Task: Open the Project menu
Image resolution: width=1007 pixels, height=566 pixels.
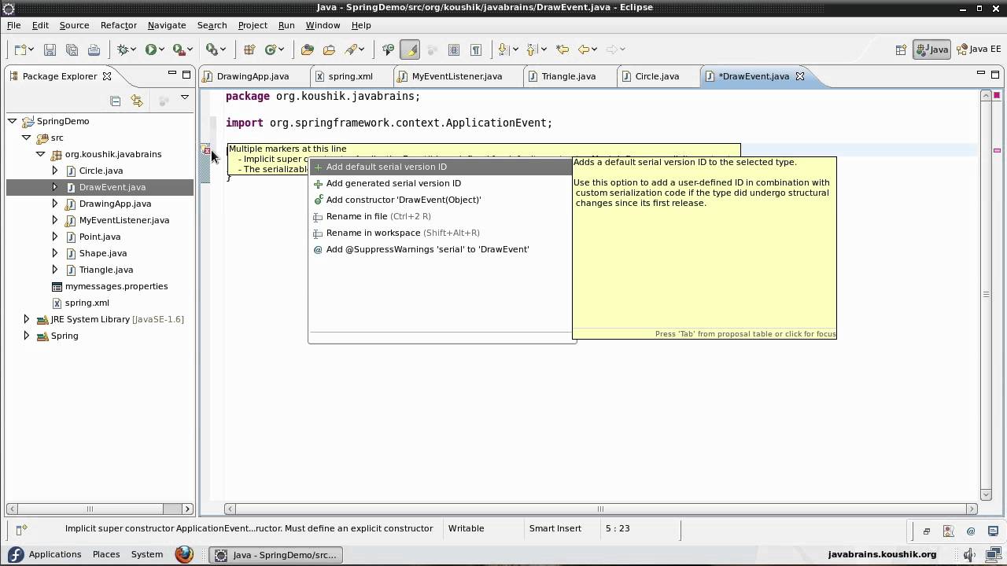Action: (253, 25)
